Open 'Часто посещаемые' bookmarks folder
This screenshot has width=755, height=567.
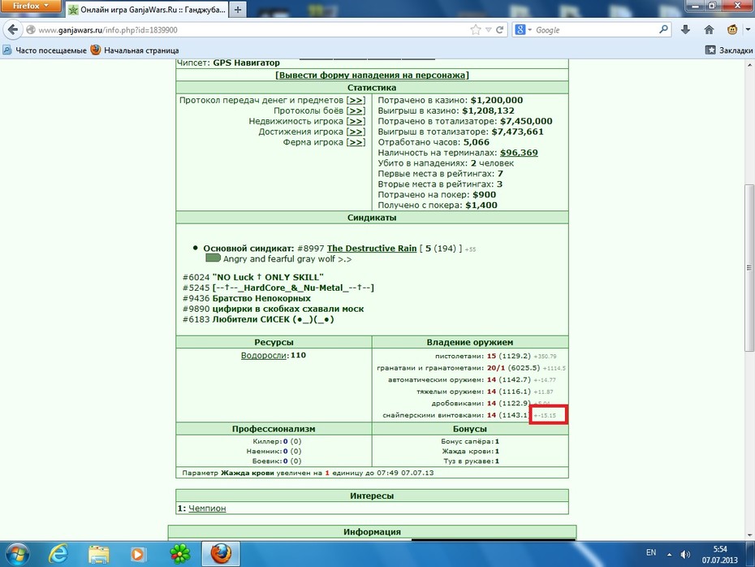click(x=45, y=50)
